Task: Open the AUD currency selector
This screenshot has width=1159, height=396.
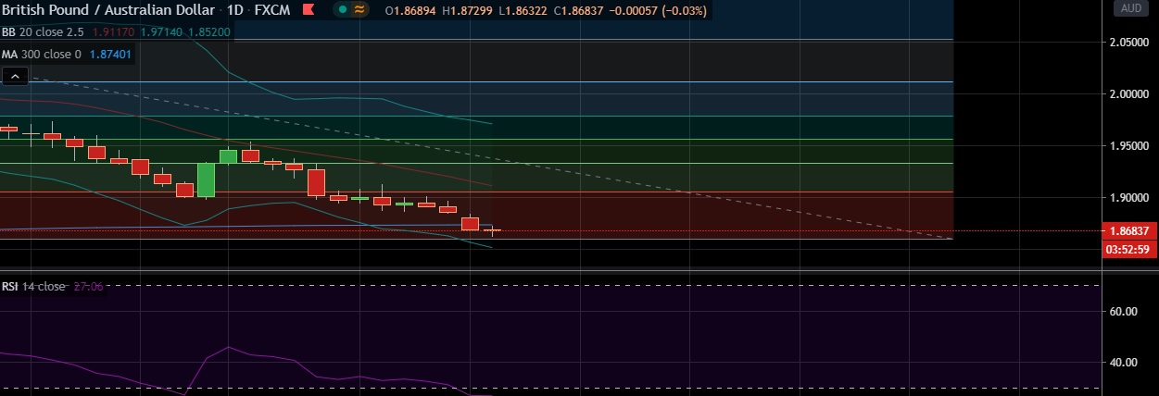Action: click(1131, 8)
